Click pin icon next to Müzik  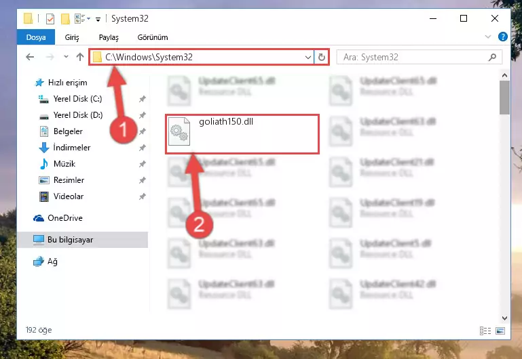[142, 164]
